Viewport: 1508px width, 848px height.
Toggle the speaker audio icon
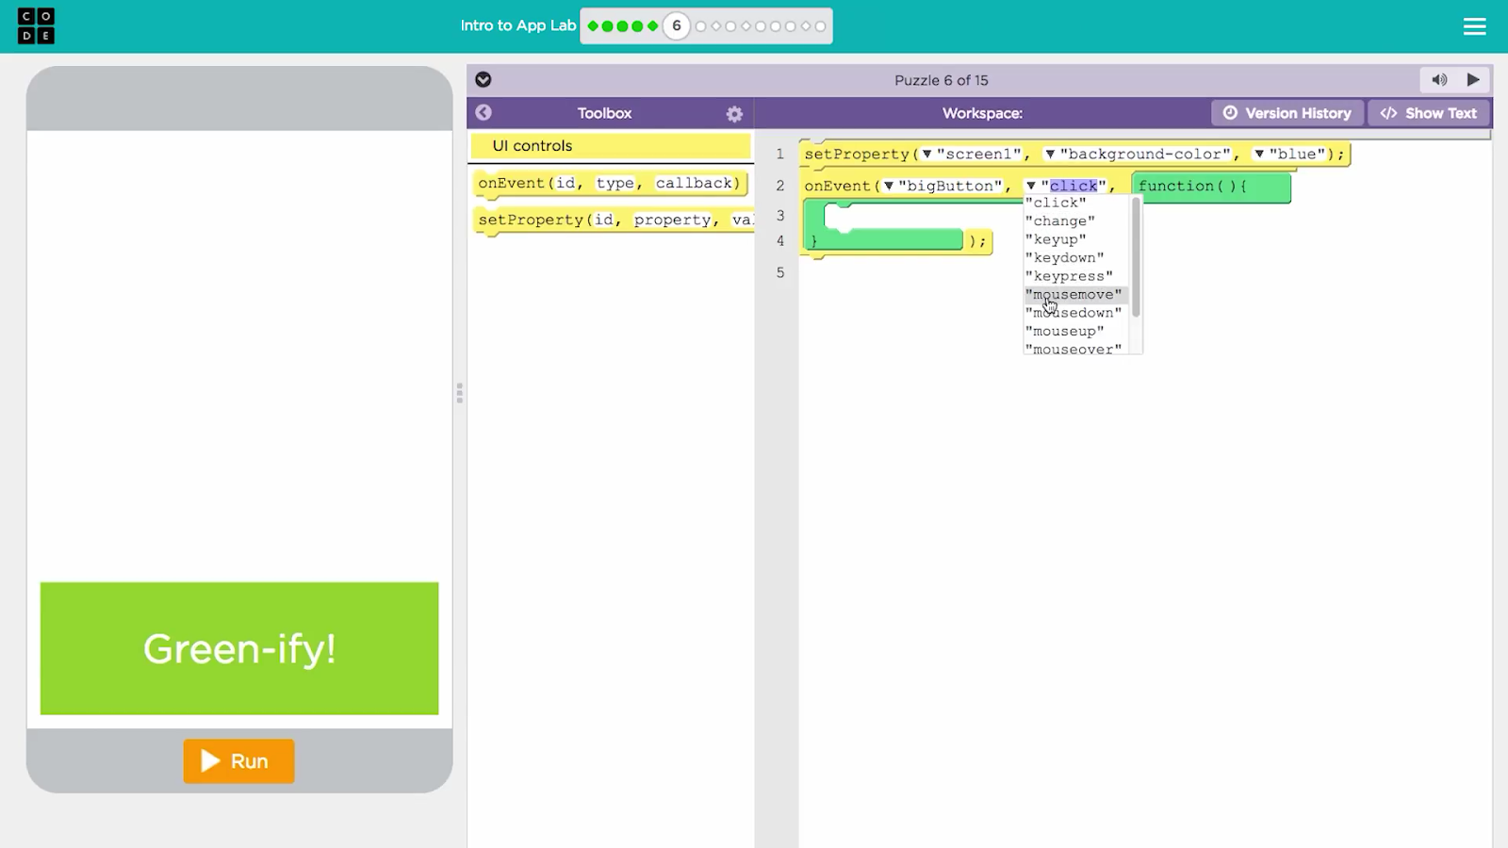[1439, 80]
